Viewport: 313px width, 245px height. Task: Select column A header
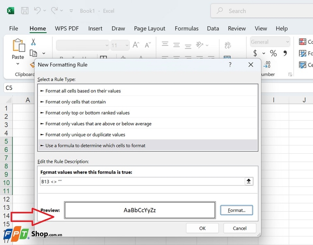[28, 100]
